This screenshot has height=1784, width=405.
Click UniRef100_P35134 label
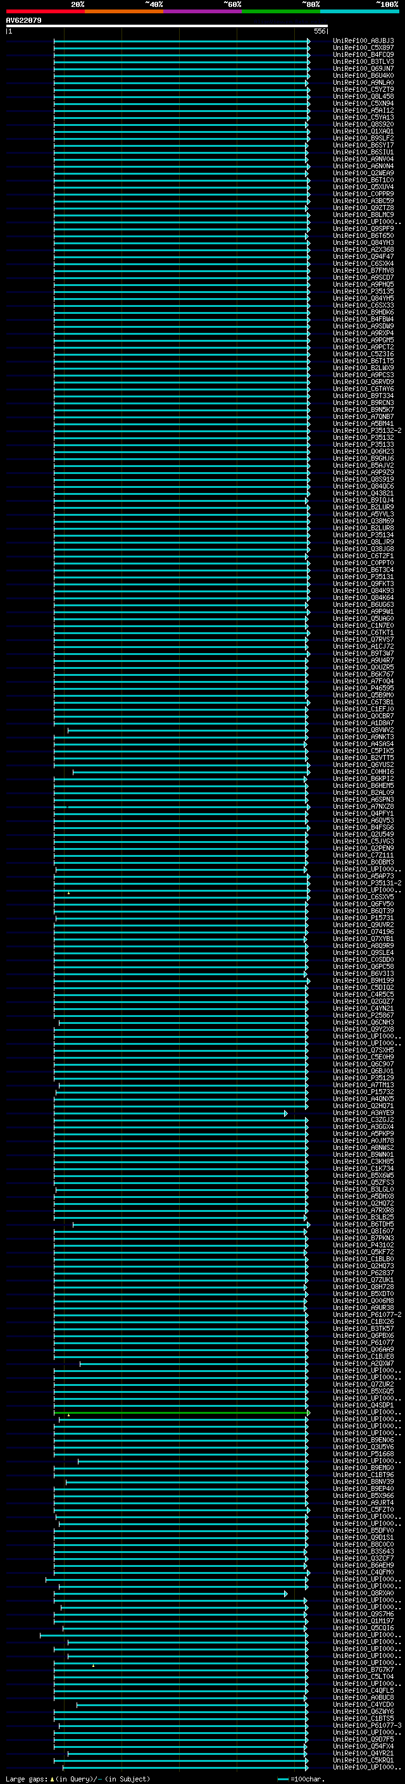tap(363, 535)
